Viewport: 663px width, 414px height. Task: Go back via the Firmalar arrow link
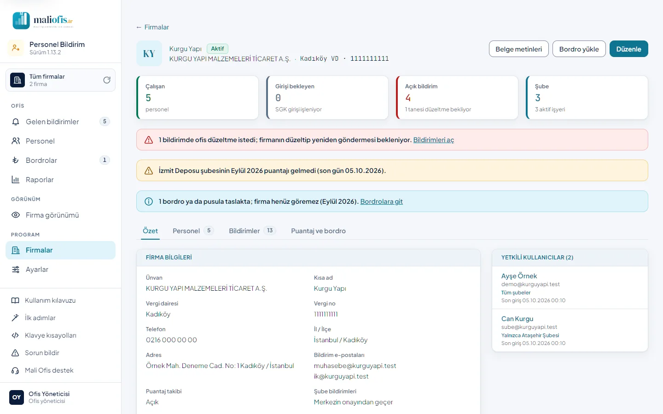[x=152, y=27]
